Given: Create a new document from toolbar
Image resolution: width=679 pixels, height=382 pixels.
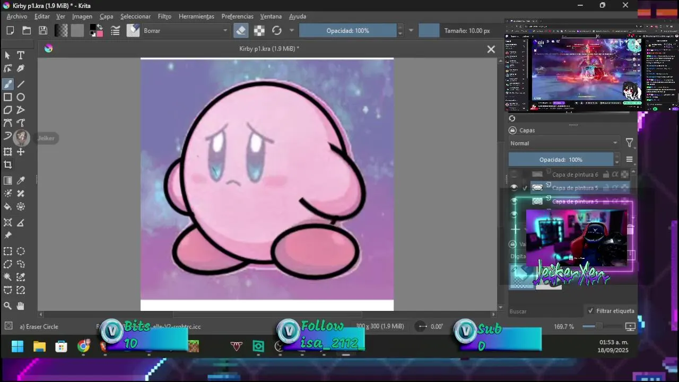Looking at the screenshot, I should tap(10, 31).
